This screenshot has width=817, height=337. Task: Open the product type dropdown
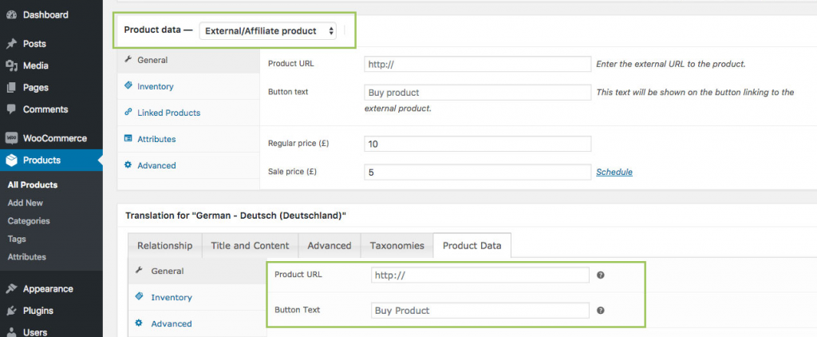(269, 31)
